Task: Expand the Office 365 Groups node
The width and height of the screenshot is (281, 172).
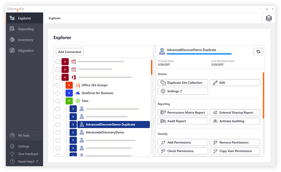Action: click(69, 85)
